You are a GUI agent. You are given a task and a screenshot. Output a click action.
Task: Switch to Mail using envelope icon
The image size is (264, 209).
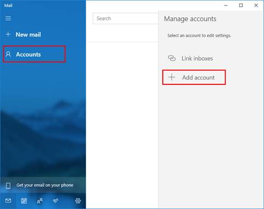pyautogui.click(x=8, y=201)
